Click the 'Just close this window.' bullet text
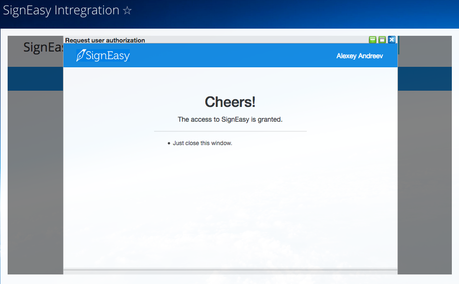Viewport: 459px width, 284px height. pos(202,143)
